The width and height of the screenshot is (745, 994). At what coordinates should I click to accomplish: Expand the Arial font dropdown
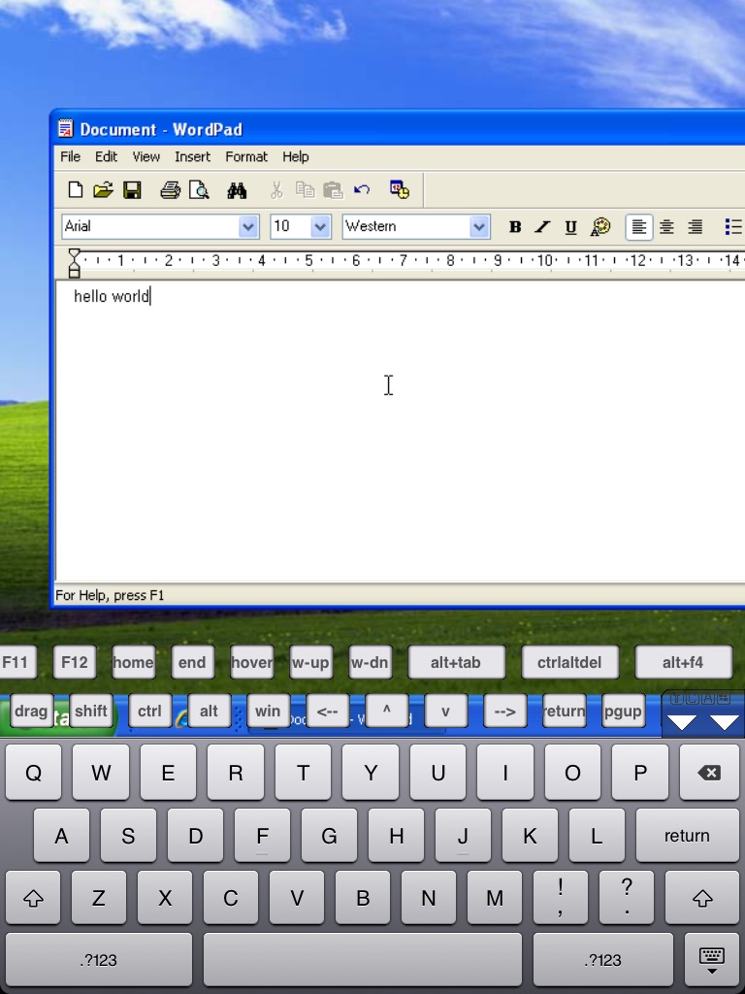pyautogui.click(x=248, y=227)
